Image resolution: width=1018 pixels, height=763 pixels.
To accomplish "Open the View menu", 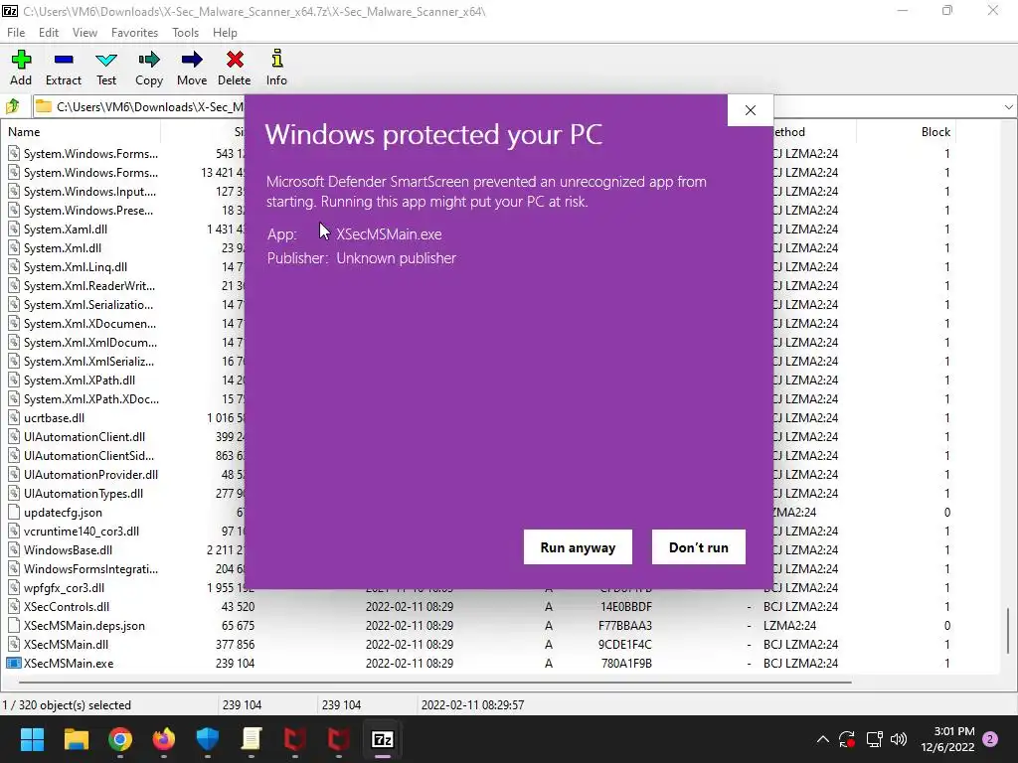I will (x=85, y=33).
